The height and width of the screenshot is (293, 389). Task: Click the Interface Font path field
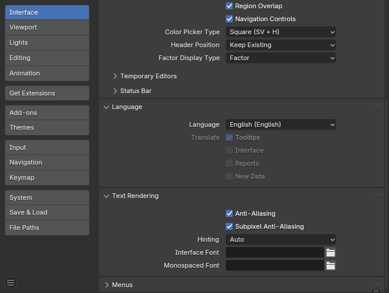pos(275,252)
